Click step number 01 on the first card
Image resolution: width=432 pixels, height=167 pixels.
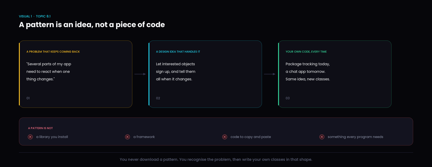[x=28, y=98]
